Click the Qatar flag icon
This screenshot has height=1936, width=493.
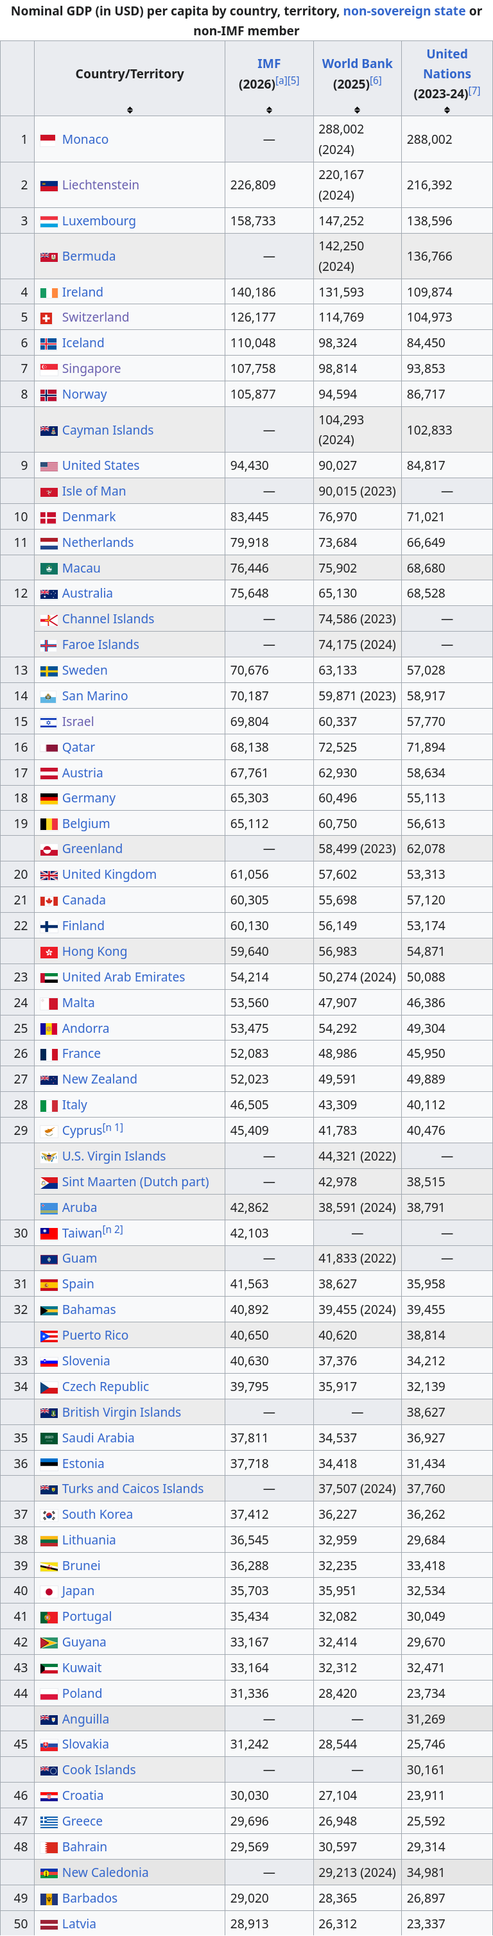pyautogui.click(x=49, y=747)
